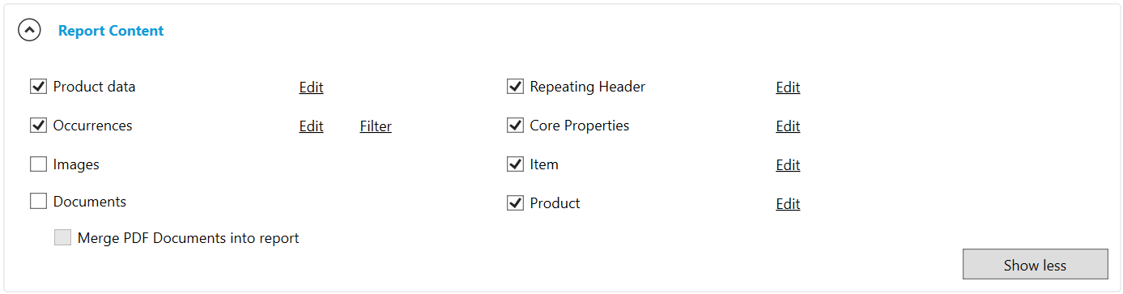Viewport: 1123px width, 294px height.
Task: Edit the Core Properties settings
Action: click(x=788, y=126)
